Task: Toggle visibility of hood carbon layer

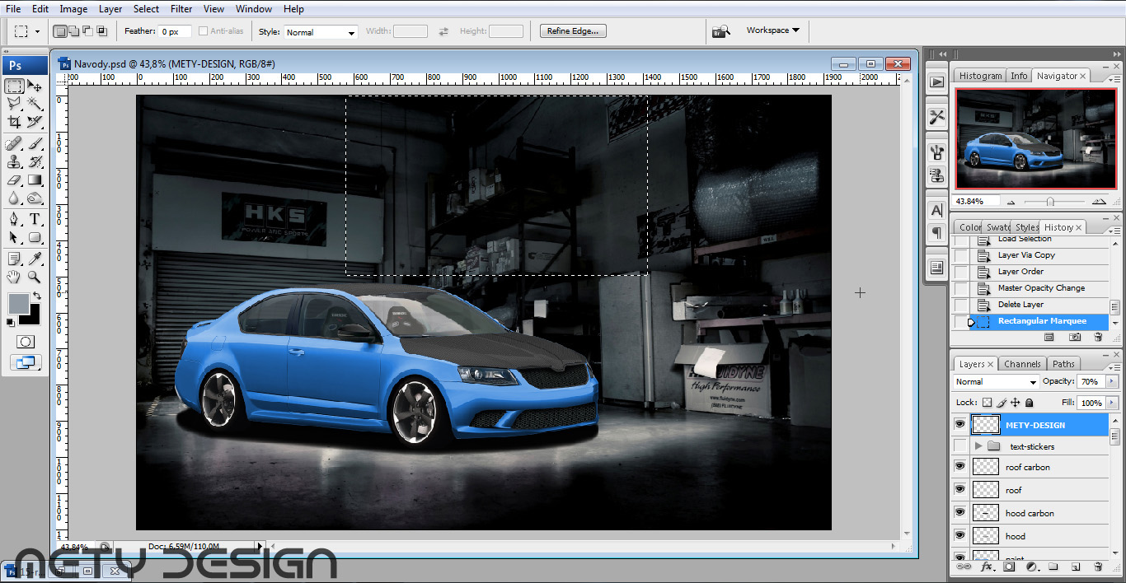Action: (x=959, y=513)
